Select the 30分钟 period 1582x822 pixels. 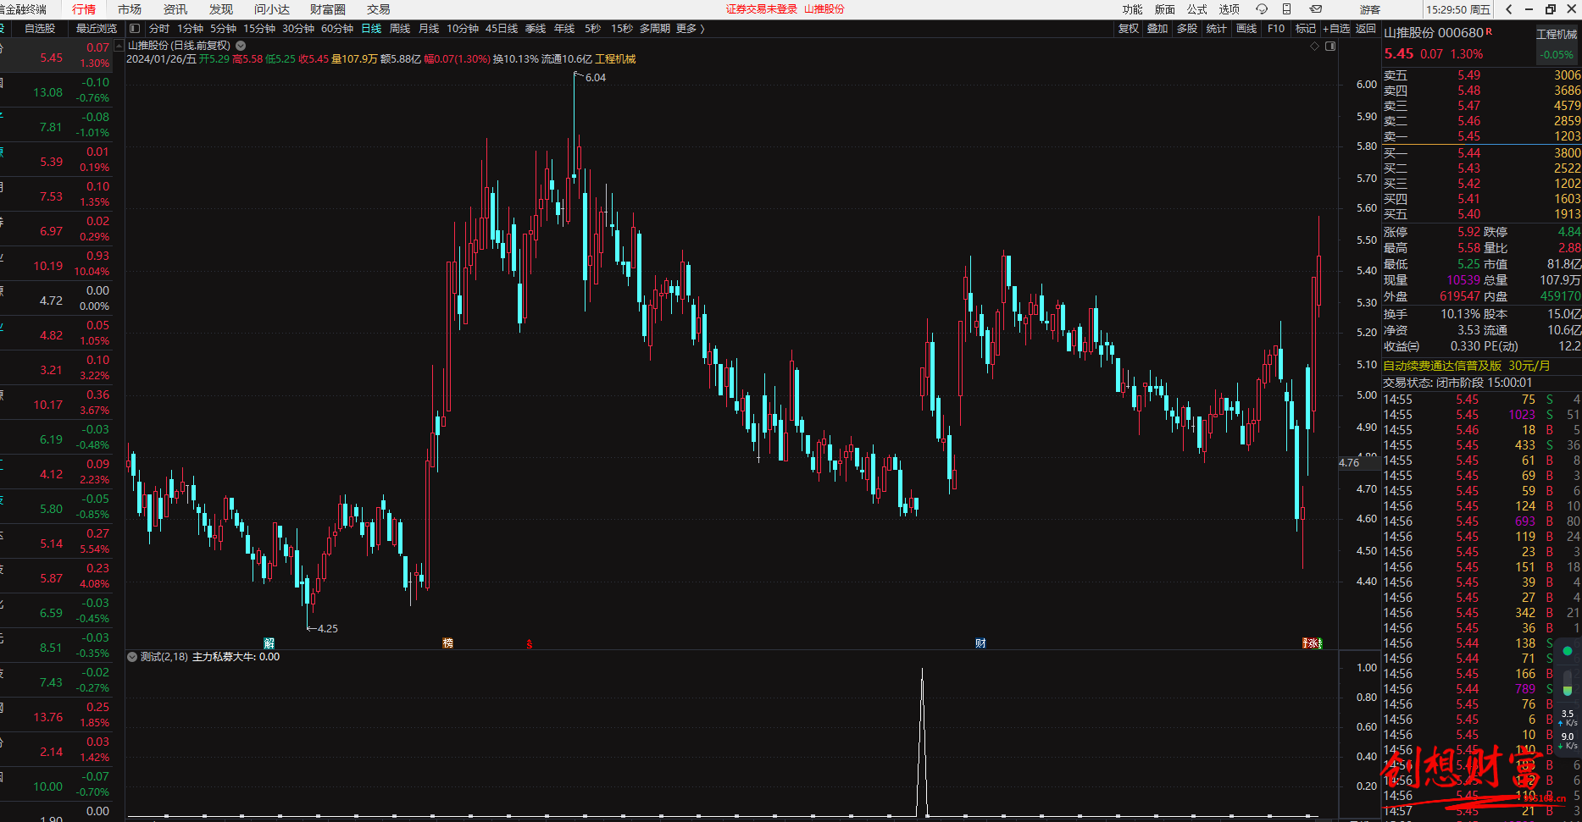pyautogui.click(x=298, y=29)
